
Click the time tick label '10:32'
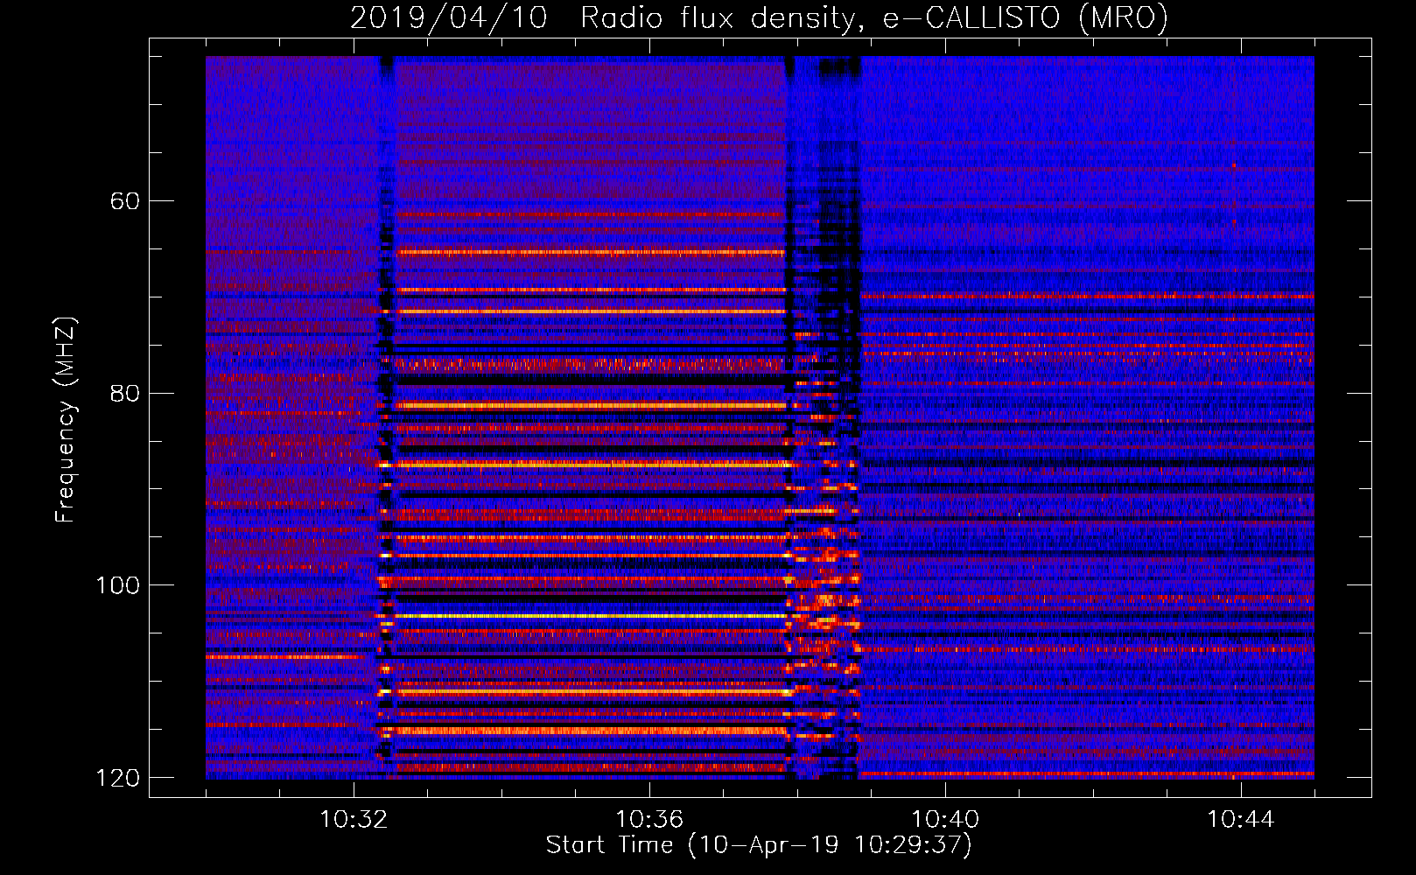click(x=354, y=820)
